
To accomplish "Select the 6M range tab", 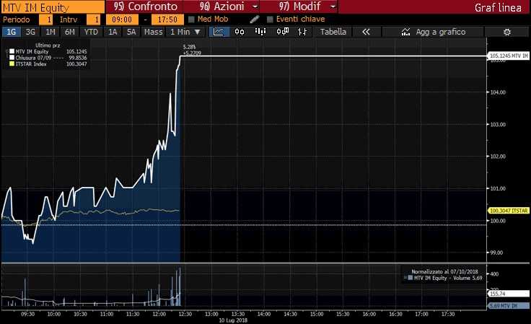I will coord(69,32).
